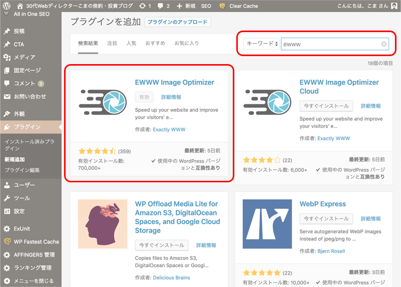Click the WP Offload Media Lite plugin image
This screenshot has height=287, width=401.
click(x=103, y=224)
